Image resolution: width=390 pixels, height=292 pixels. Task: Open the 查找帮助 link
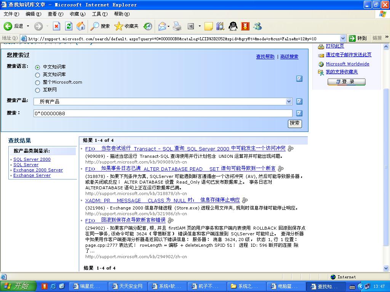point(265,57)
